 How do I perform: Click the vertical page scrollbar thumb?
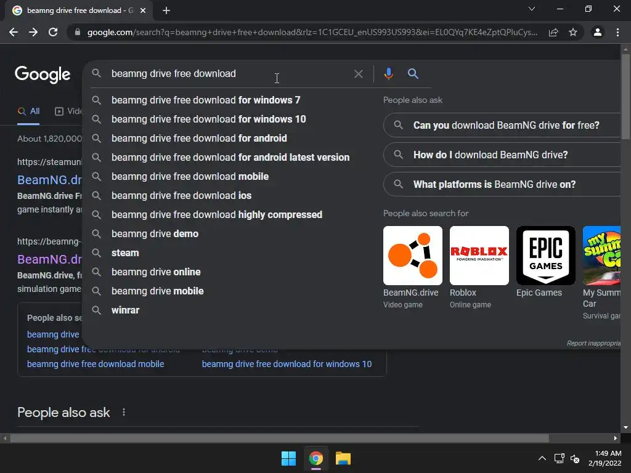coord(625,97)
